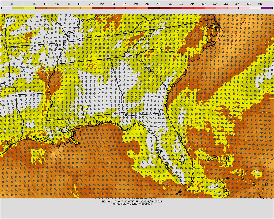Click the legend label "14"
274x219 pixels.
(57, 4)
